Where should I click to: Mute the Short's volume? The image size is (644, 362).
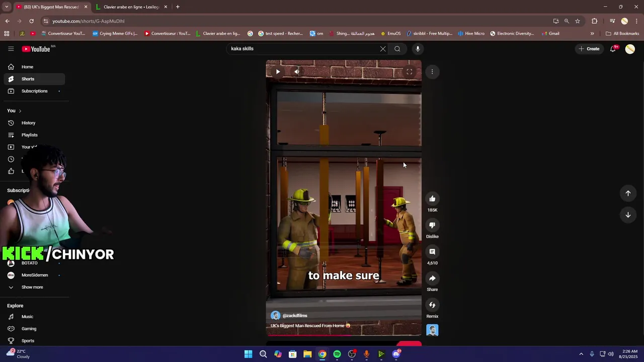[297, 71]
